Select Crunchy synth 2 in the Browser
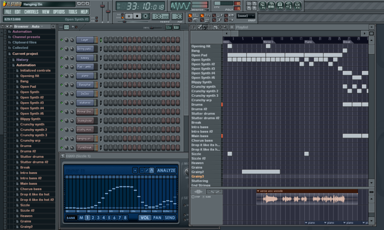 pyautogui.click(x=33, y=129)
